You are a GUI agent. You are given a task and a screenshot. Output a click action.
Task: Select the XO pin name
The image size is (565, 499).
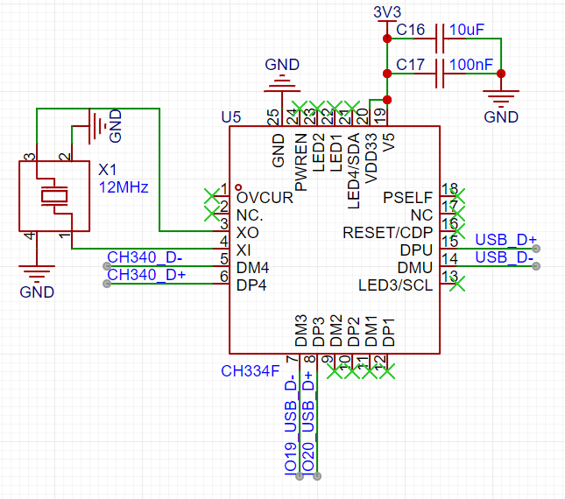coord(248,233)
